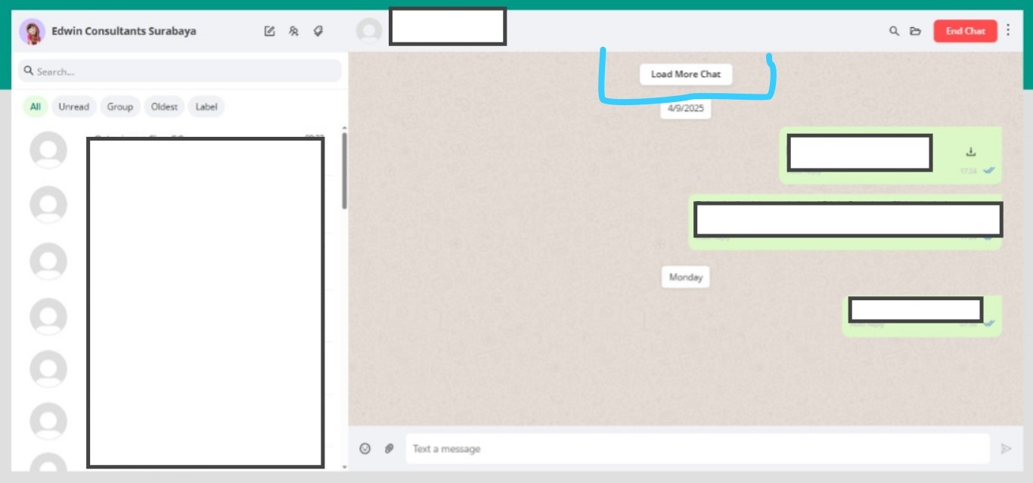Viewport: 1033px width, 483px height.
Task: Open the emoji picker icon
Action: click(x=365, y=448)
